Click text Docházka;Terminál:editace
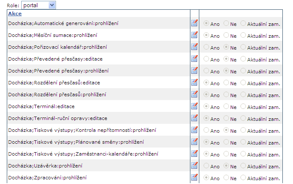The height and width of the screenshot is (184, 293). pyautogui.click(x=41, y=106)
